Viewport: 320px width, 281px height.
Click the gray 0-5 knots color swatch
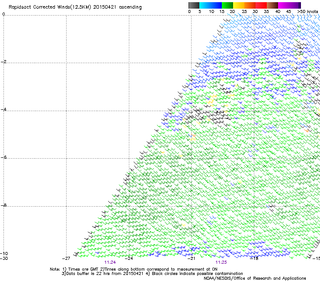point(194,5)
